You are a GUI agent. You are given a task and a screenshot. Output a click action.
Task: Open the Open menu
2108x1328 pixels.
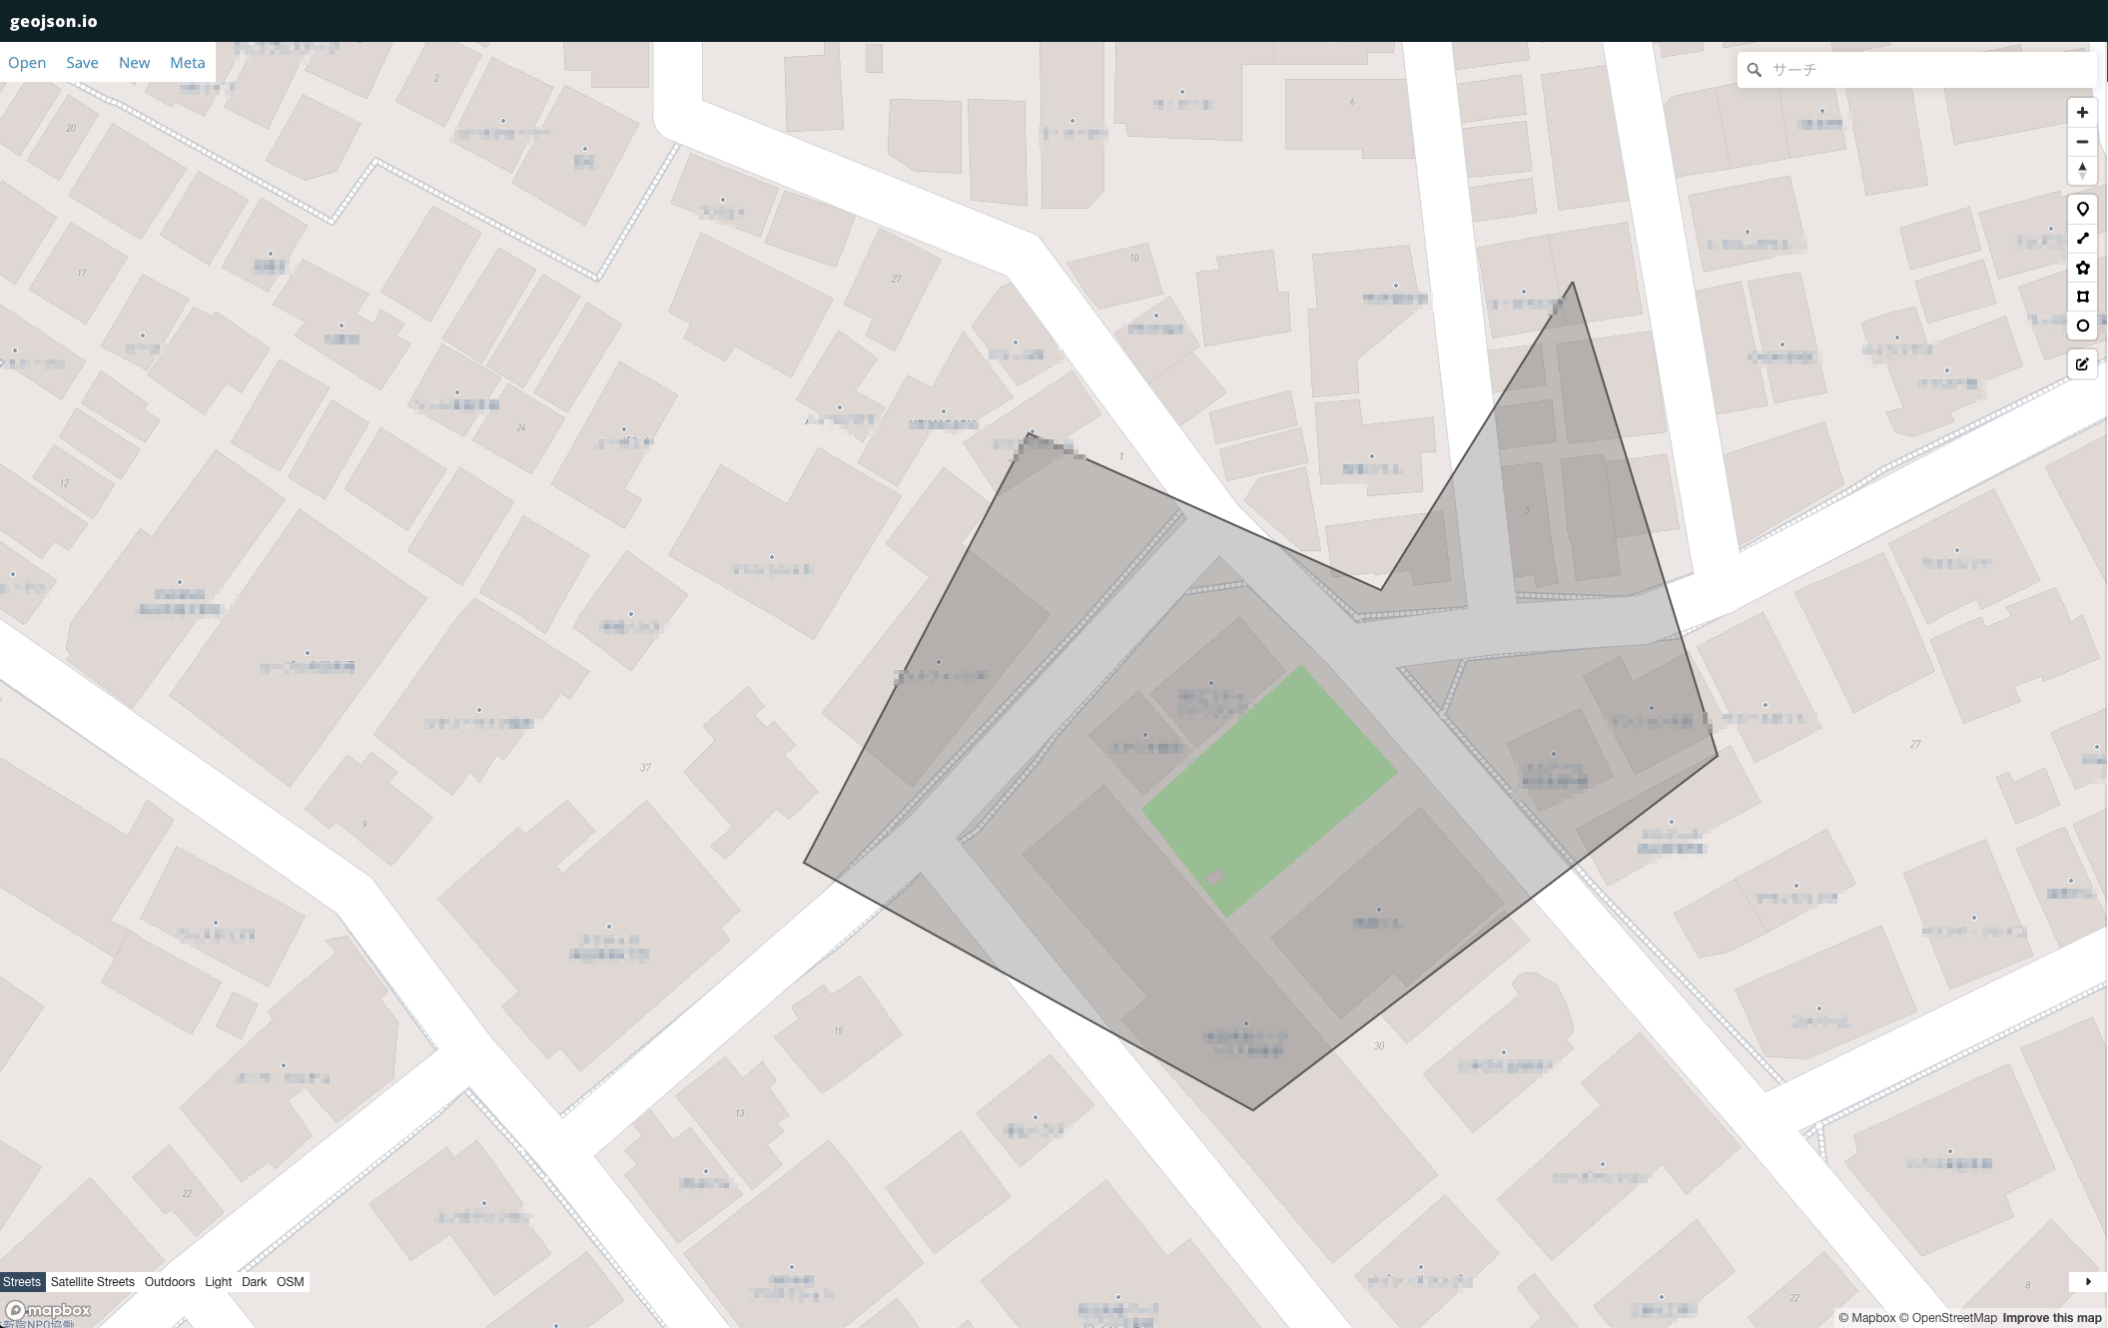tap(27, 62)
